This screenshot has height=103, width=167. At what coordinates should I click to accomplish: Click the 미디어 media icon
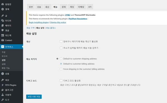point(3,21)
